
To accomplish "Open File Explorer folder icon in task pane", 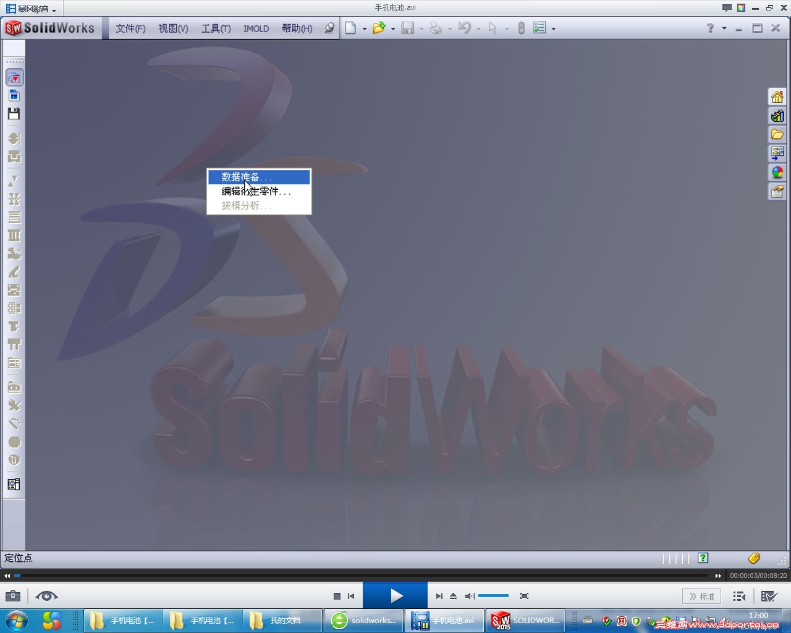I will (x=777, y=134).
